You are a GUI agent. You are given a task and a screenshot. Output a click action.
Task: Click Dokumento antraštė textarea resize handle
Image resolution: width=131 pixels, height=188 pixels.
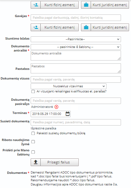point(119,59)
